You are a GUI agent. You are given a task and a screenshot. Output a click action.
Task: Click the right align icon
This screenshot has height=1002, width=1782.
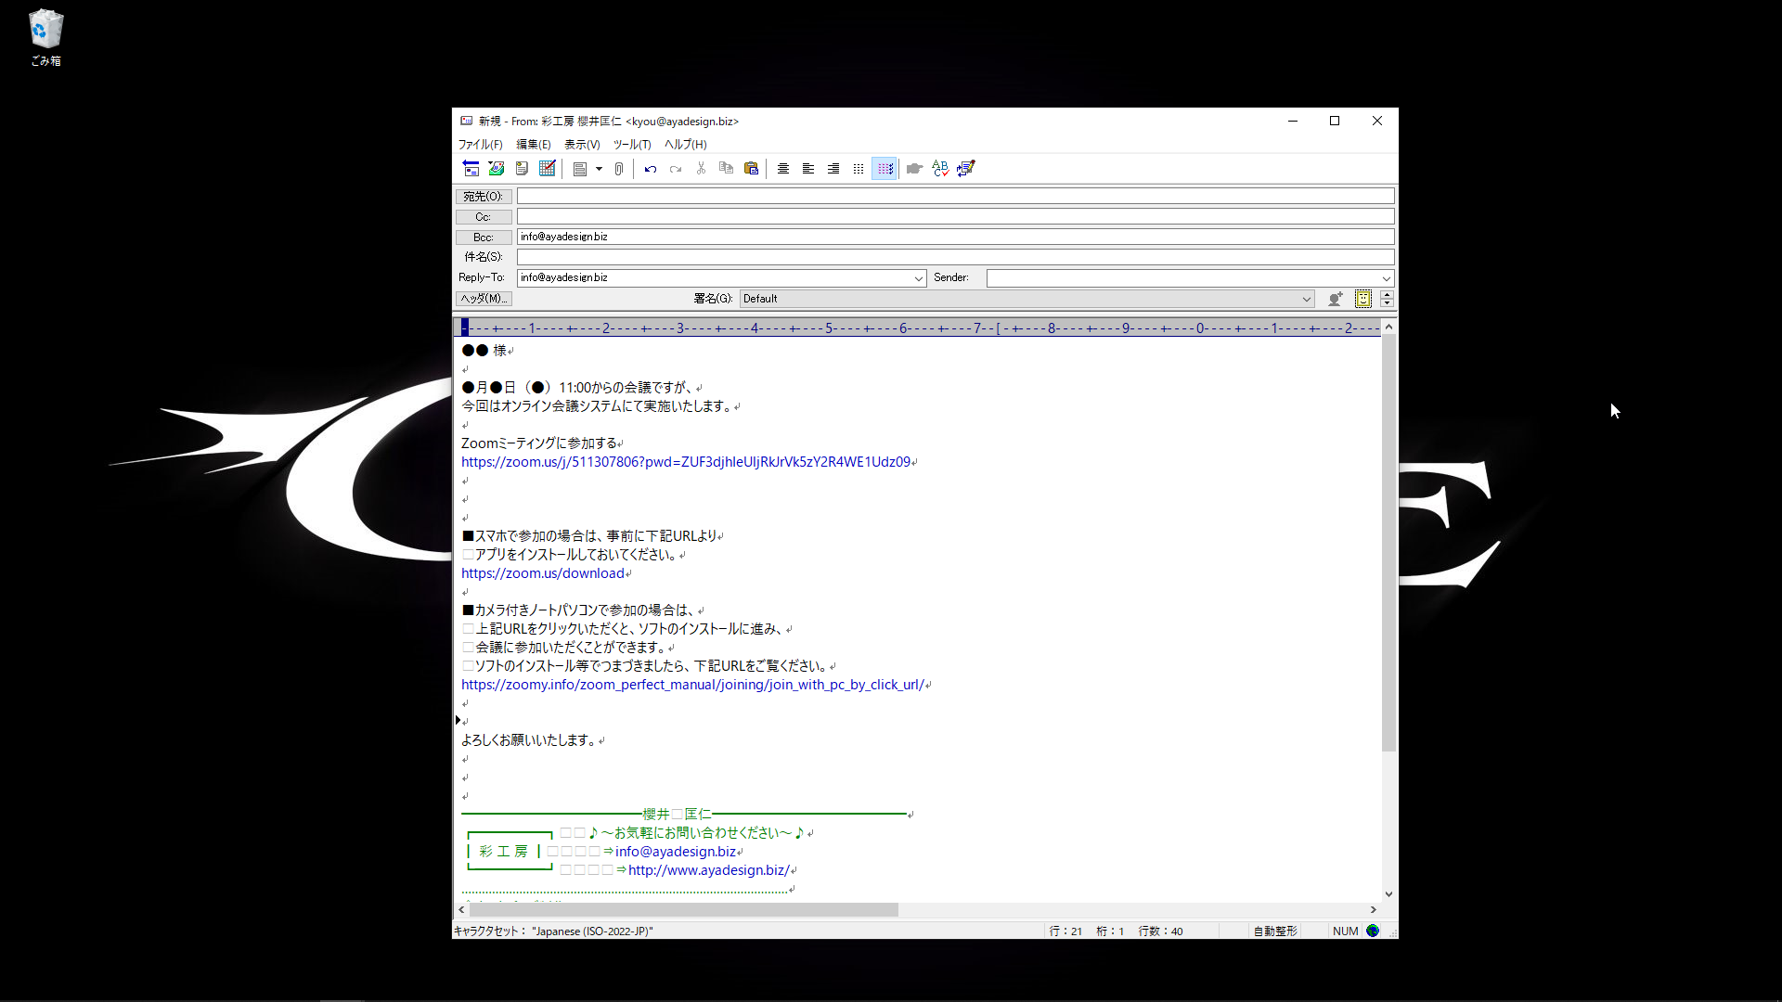pyautogui.click(x=833, y=169)
